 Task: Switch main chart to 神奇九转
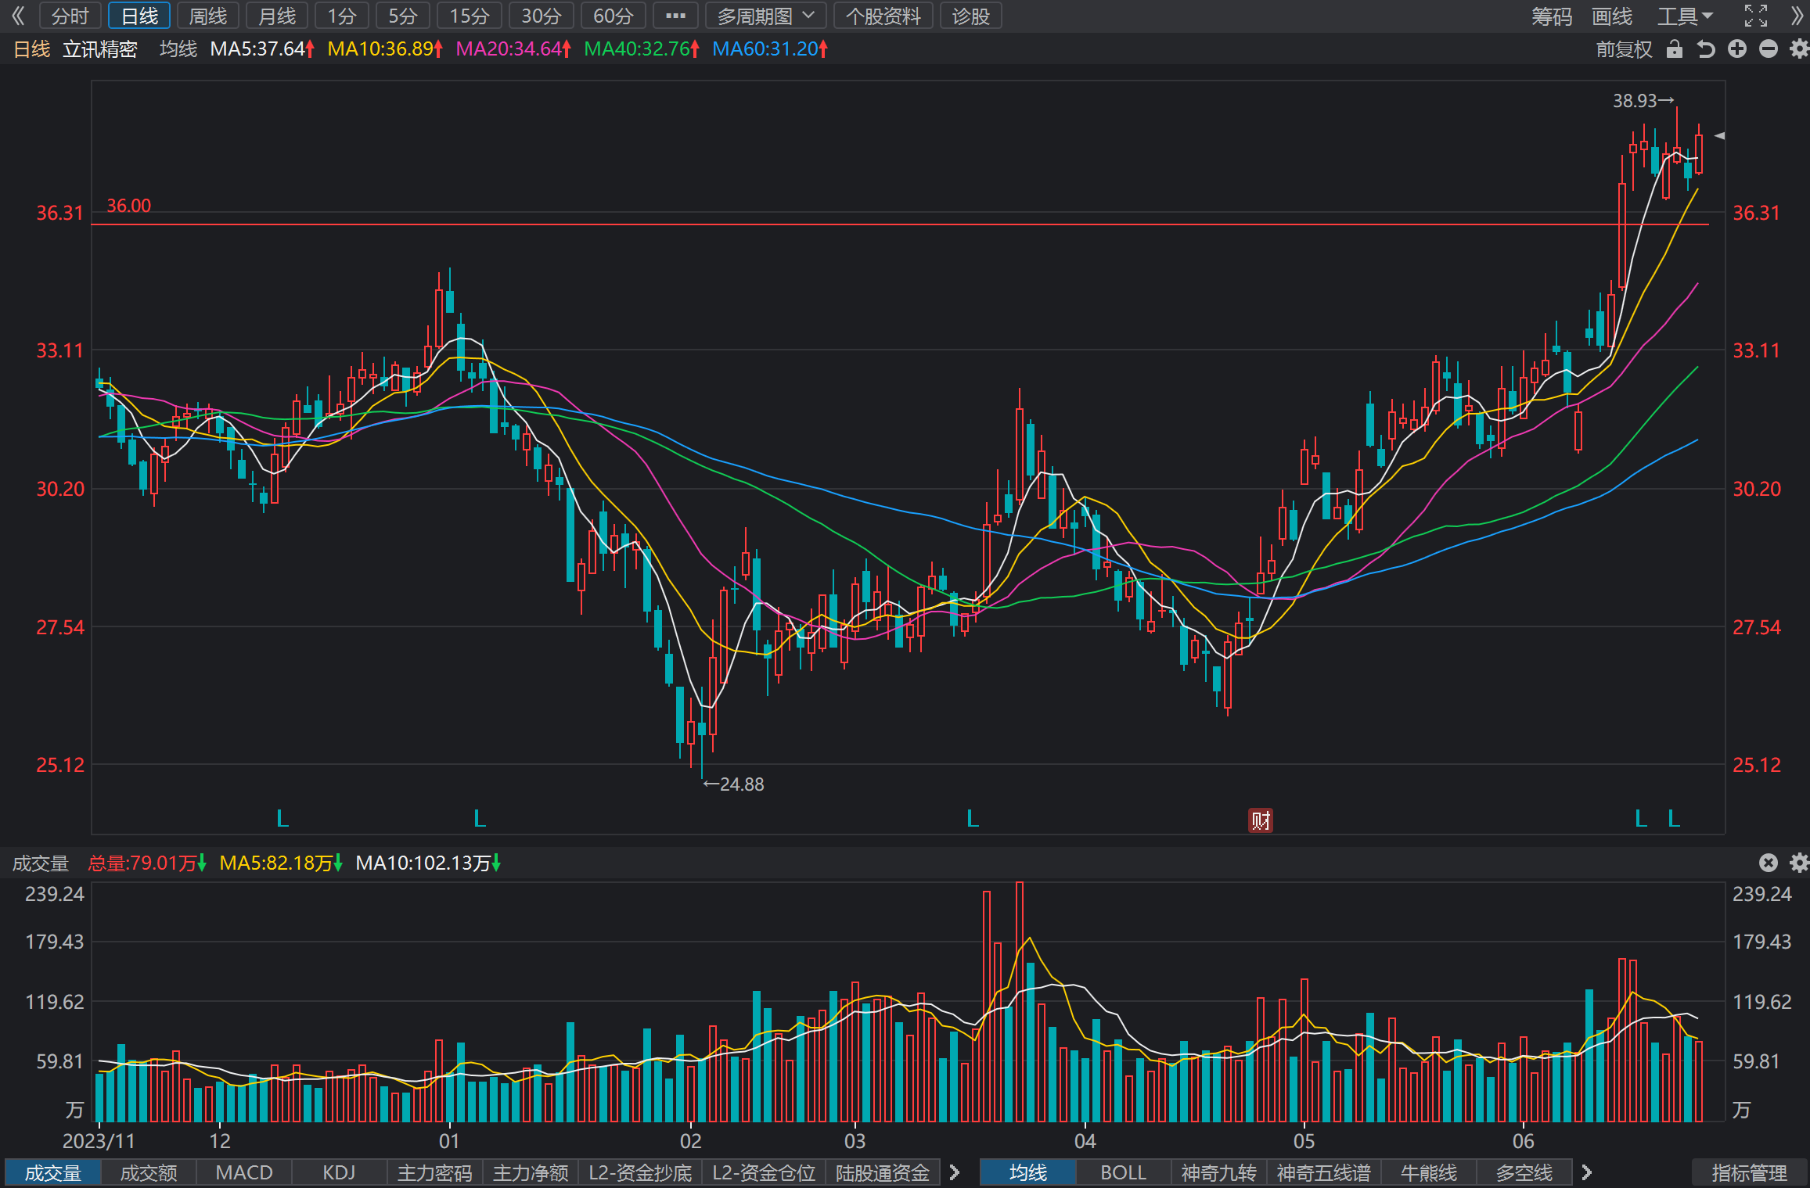1219,1172
